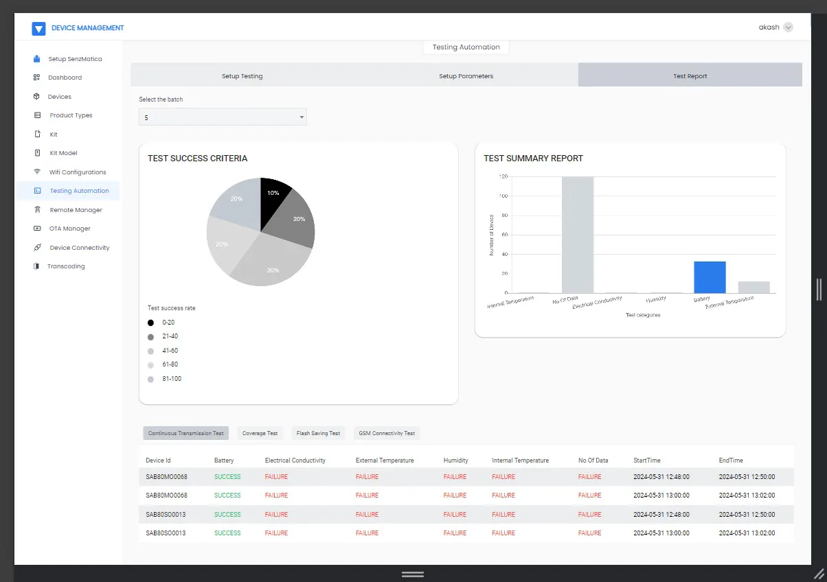Image resolution: width=827 pixels, height=582 pixels.
Task: Click the Wifi Configurations wifi icon
Action: pos(37,172)
